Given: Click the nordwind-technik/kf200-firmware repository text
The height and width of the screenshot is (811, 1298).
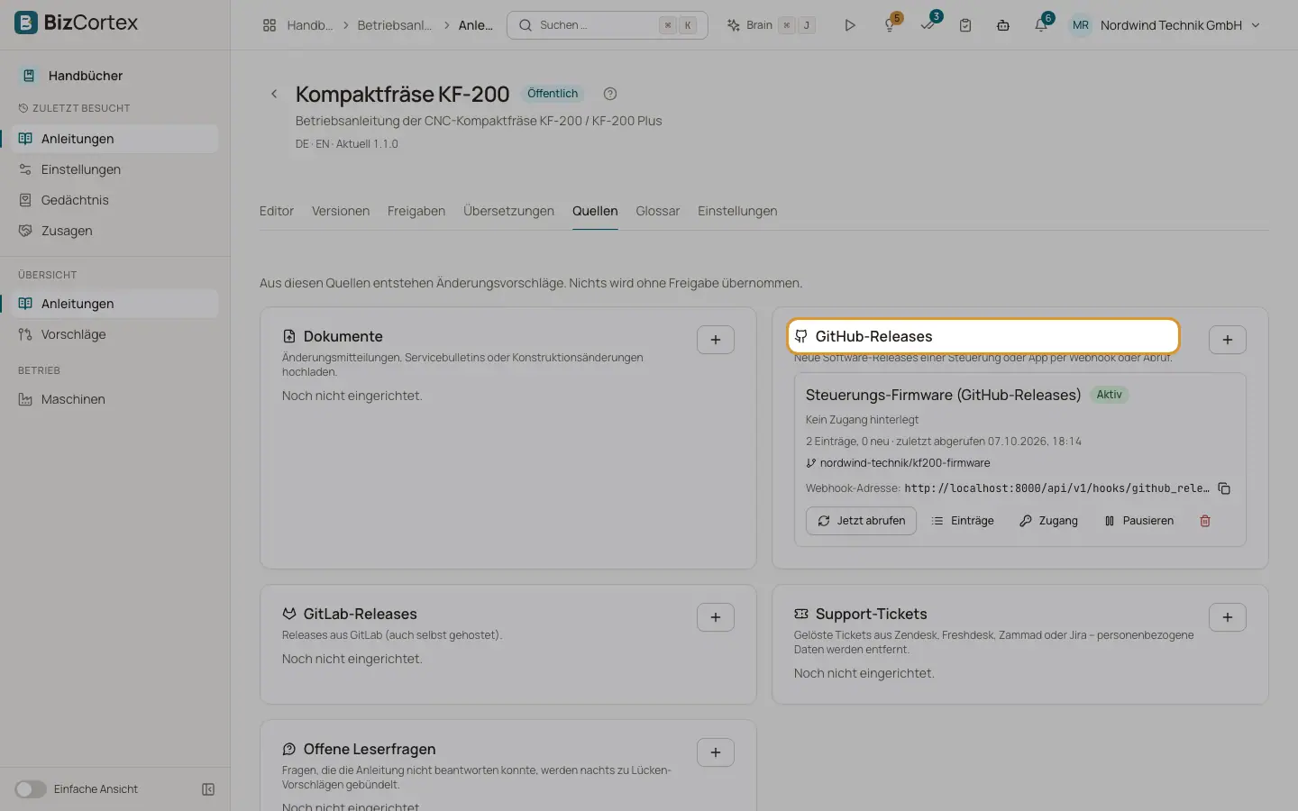Looking at the screenshot, I should click(x=905, y=463).
